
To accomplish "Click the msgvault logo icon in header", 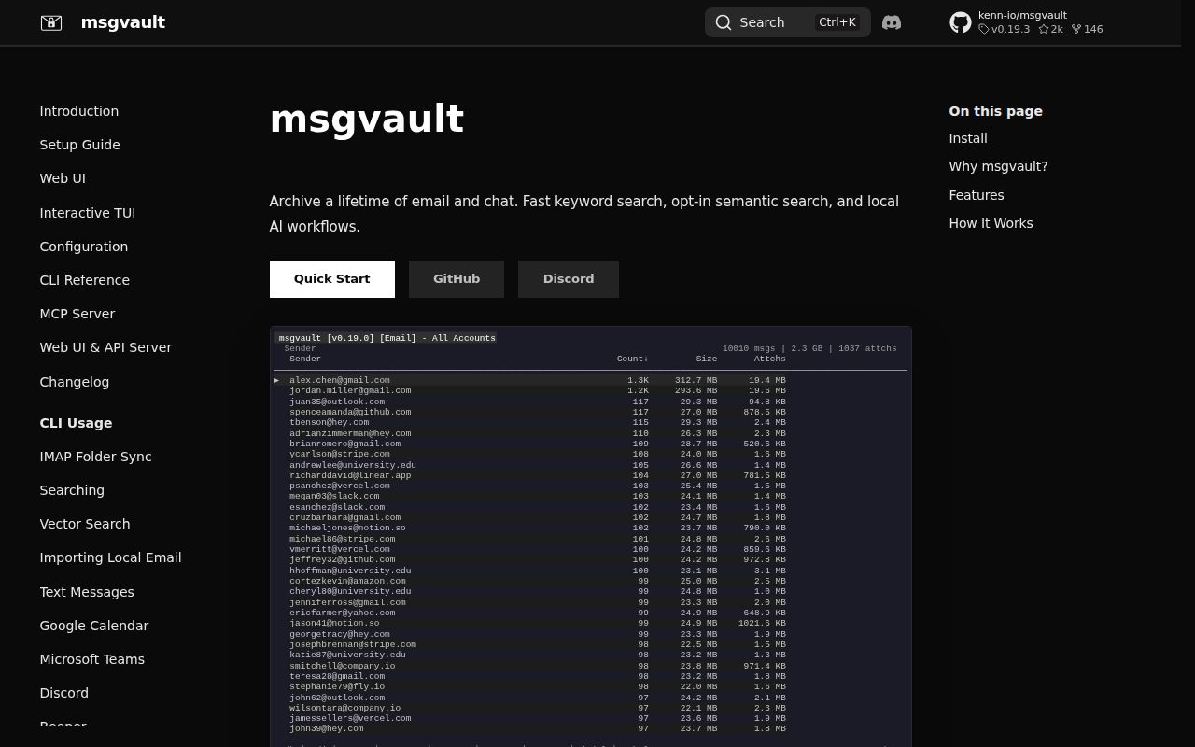I will tap(51, 22).
